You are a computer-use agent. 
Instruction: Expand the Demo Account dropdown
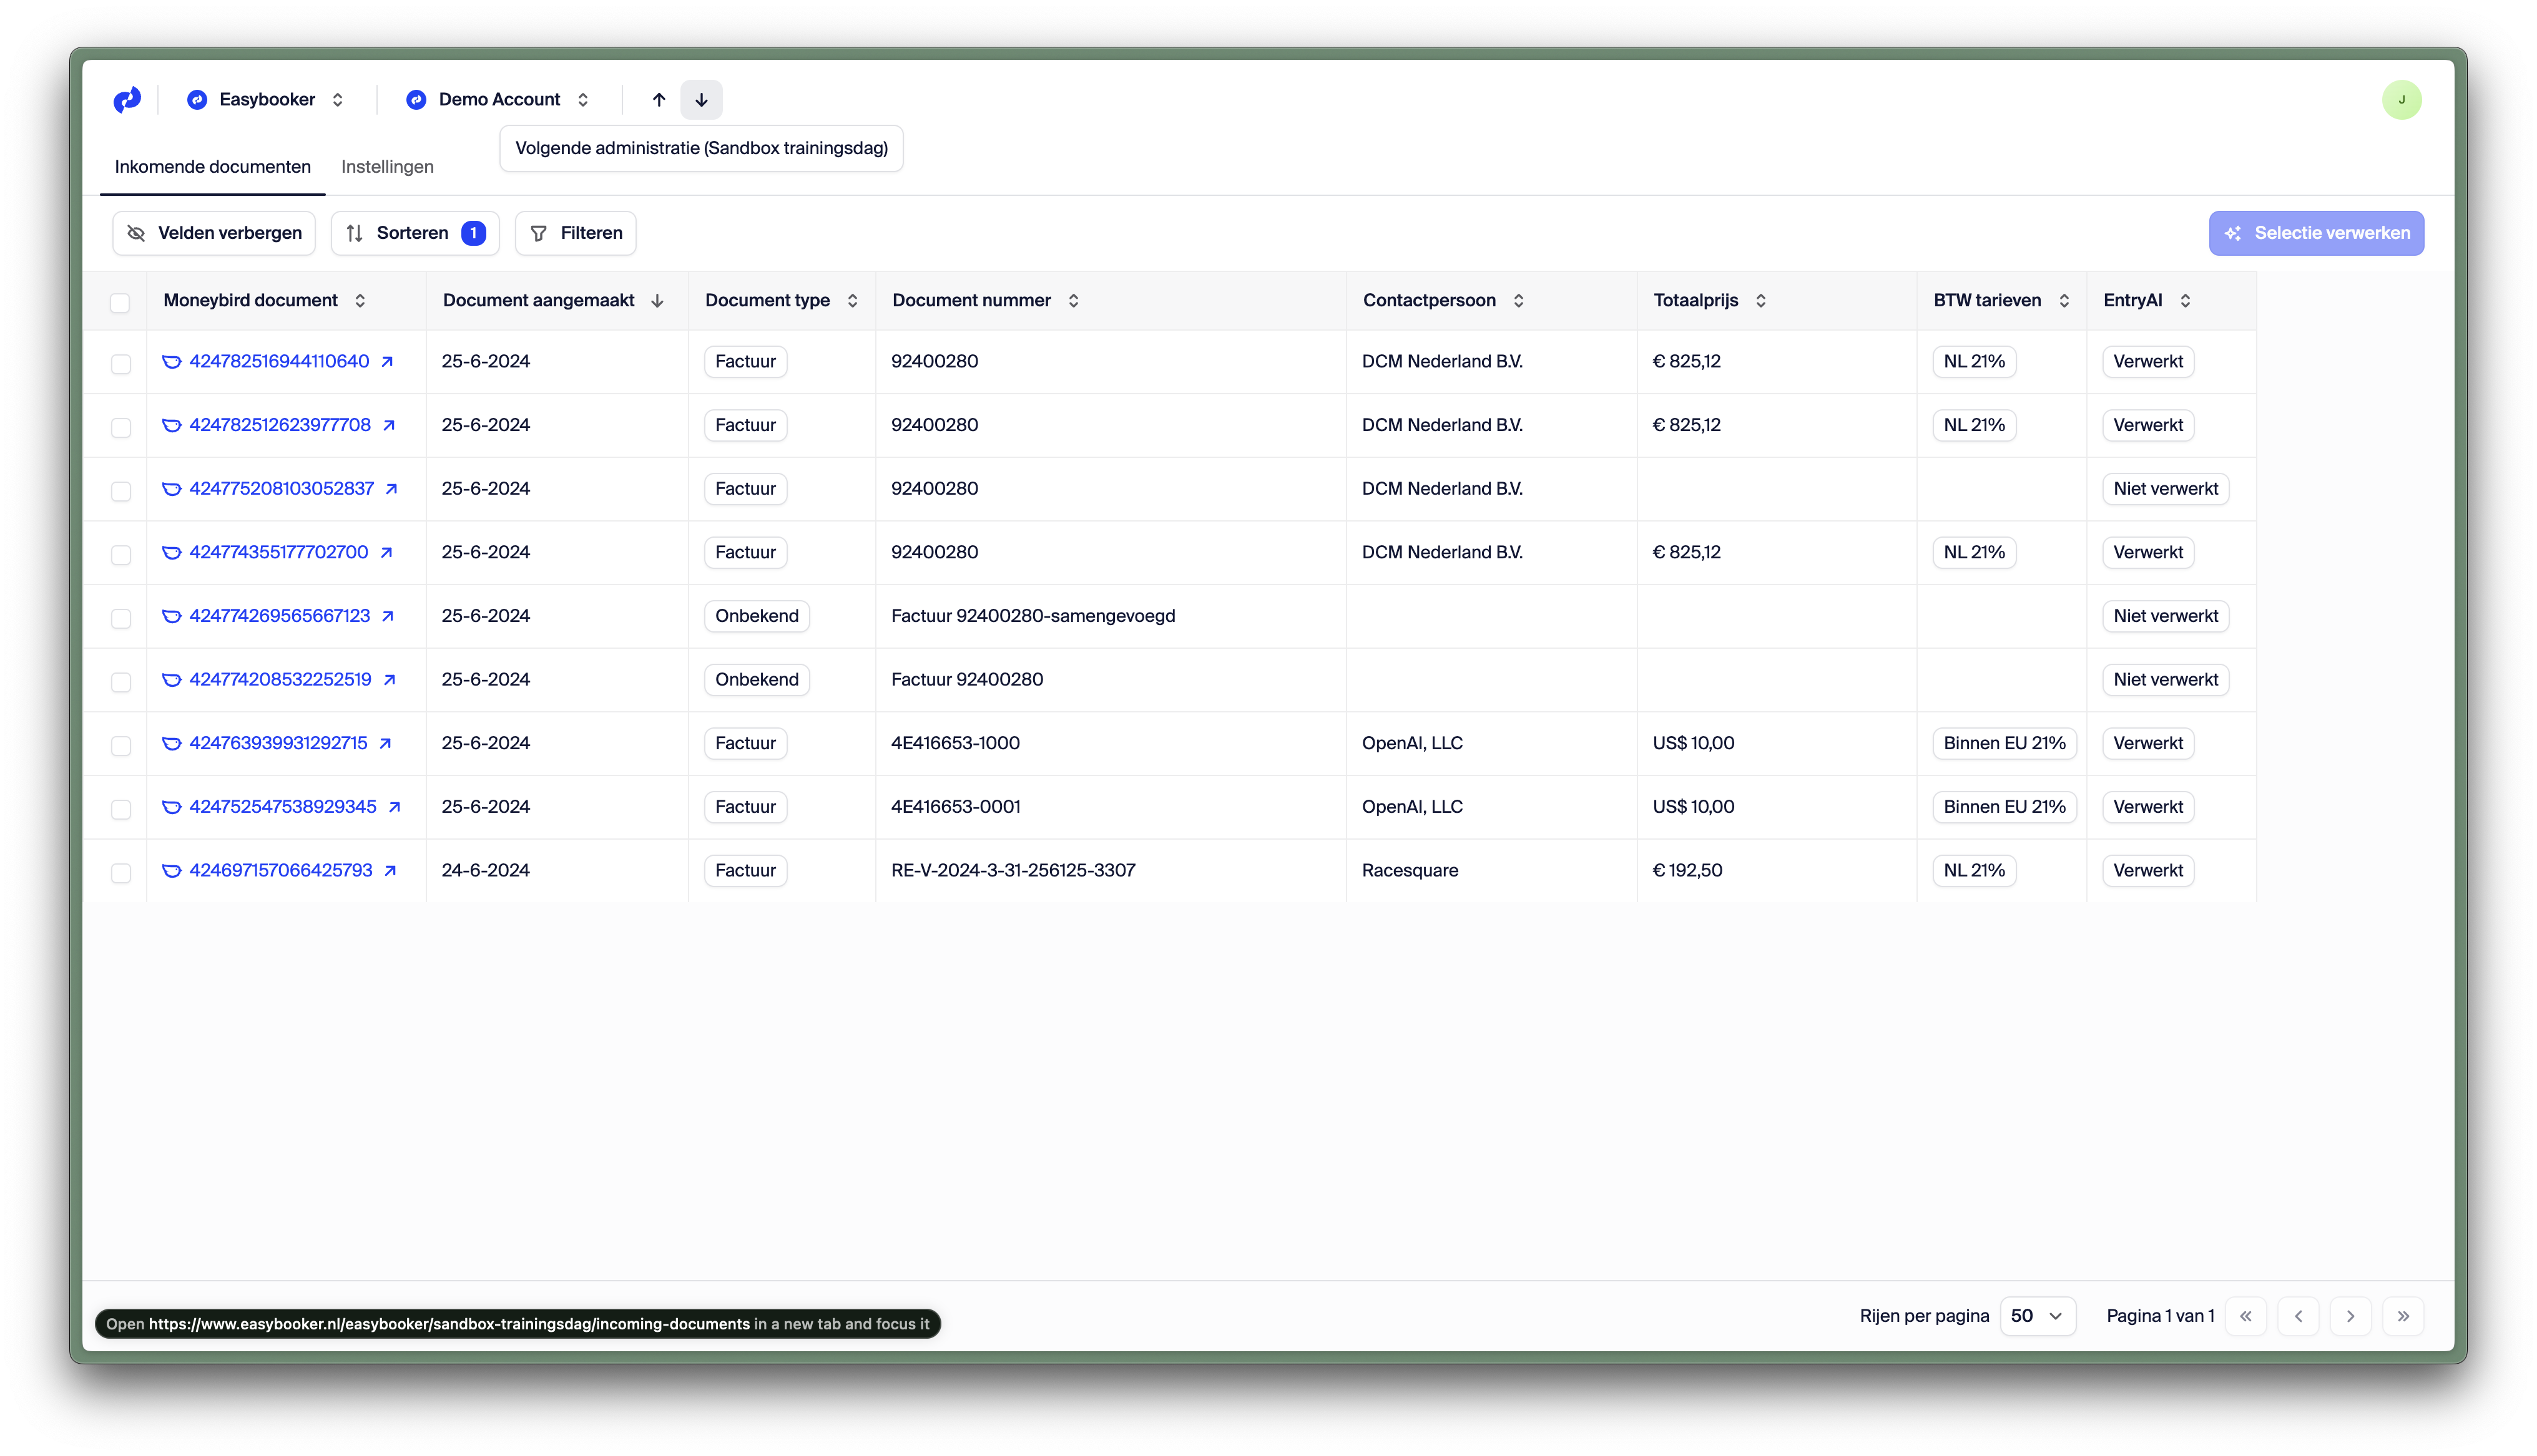pyautogui.click(x=498, y=100)
